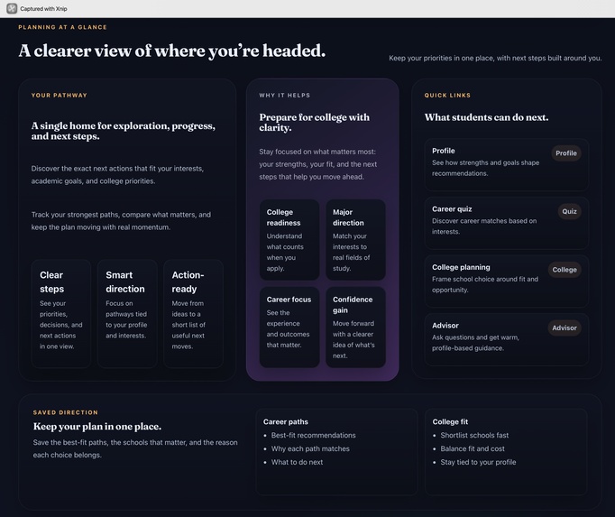Click the College fit panel heading
The image size is (615, 517).
pyautogui.click(x=450, y=421)
